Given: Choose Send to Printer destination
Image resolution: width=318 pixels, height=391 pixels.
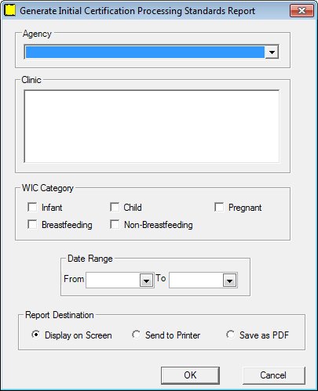Looking at the screenshot, I should click(x=136, y=335).
